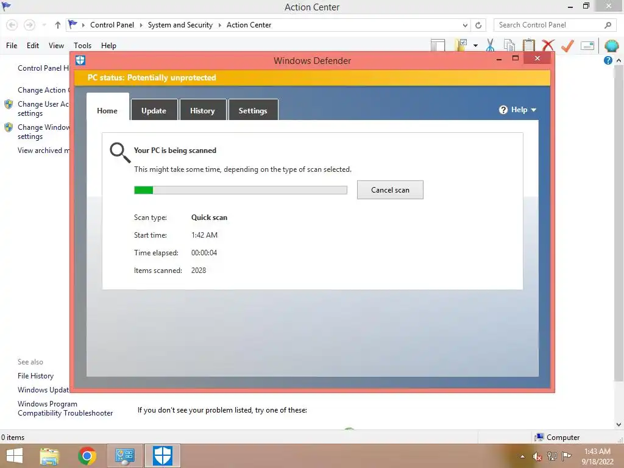
Task: Click the red X Delete icon in toolbar
Action: coord(548,46)
